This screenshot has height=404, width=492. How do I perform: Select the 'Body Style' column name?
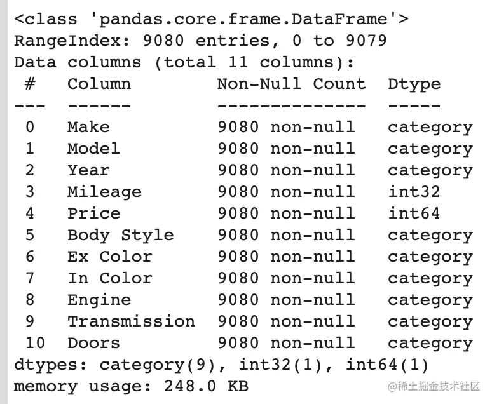point(120,235)
